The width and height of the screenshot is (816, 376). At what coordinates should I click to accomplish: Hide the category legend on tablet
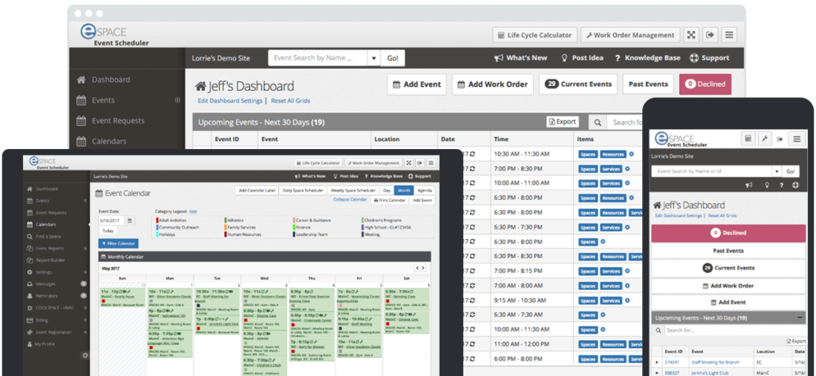(x=193, y=212)
